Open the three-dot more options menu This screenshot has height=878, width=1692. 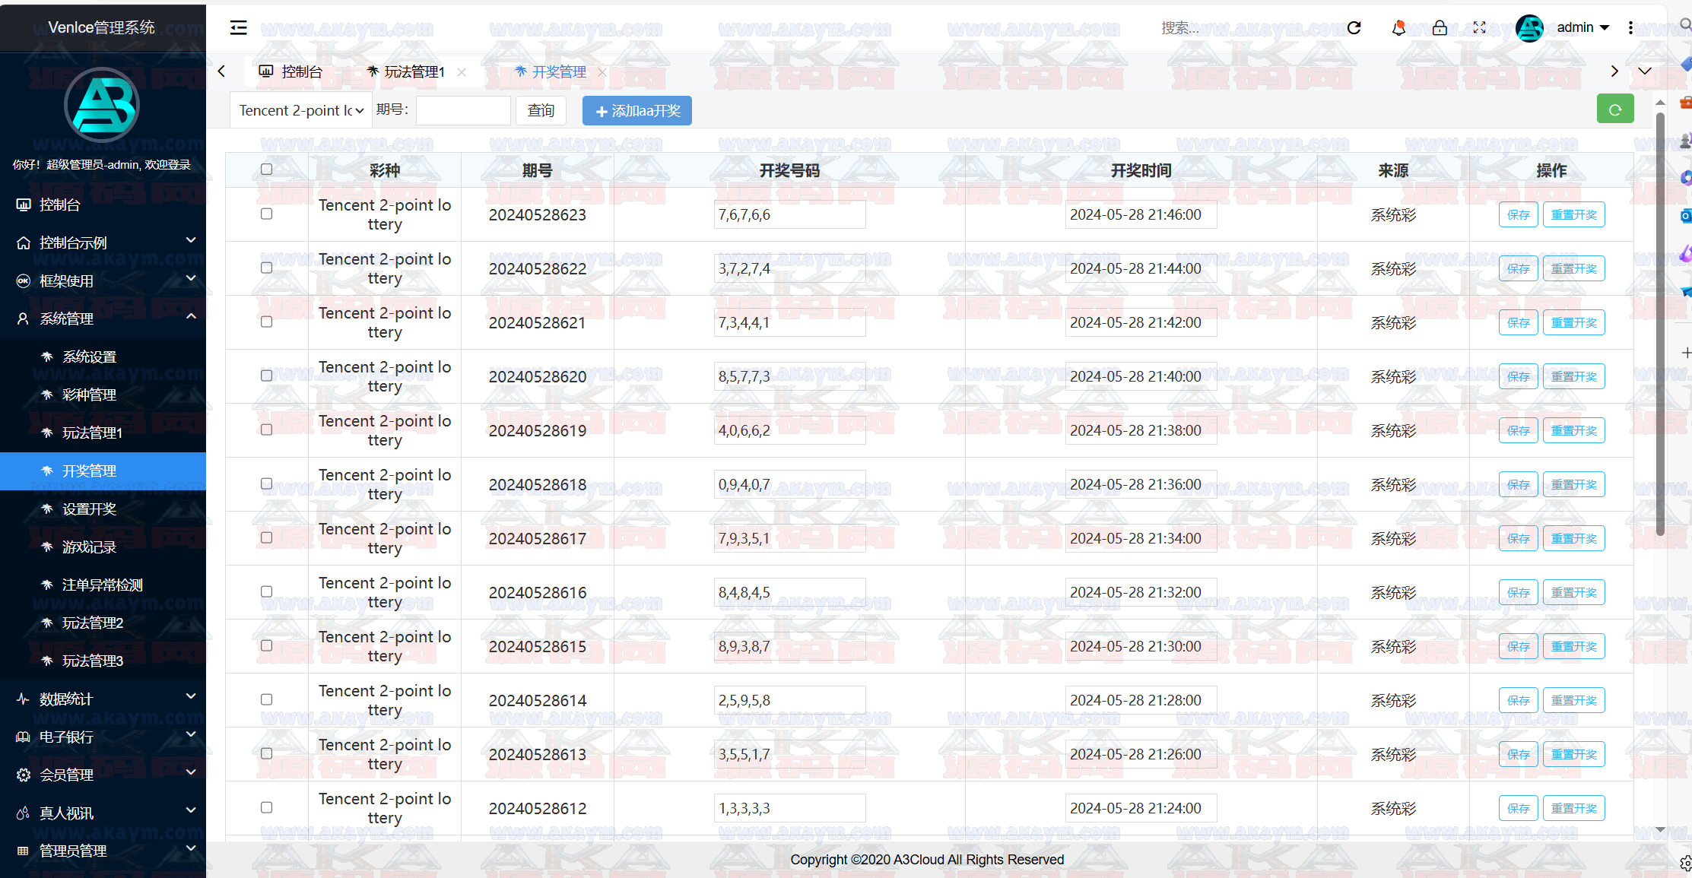click(1630, 28)
